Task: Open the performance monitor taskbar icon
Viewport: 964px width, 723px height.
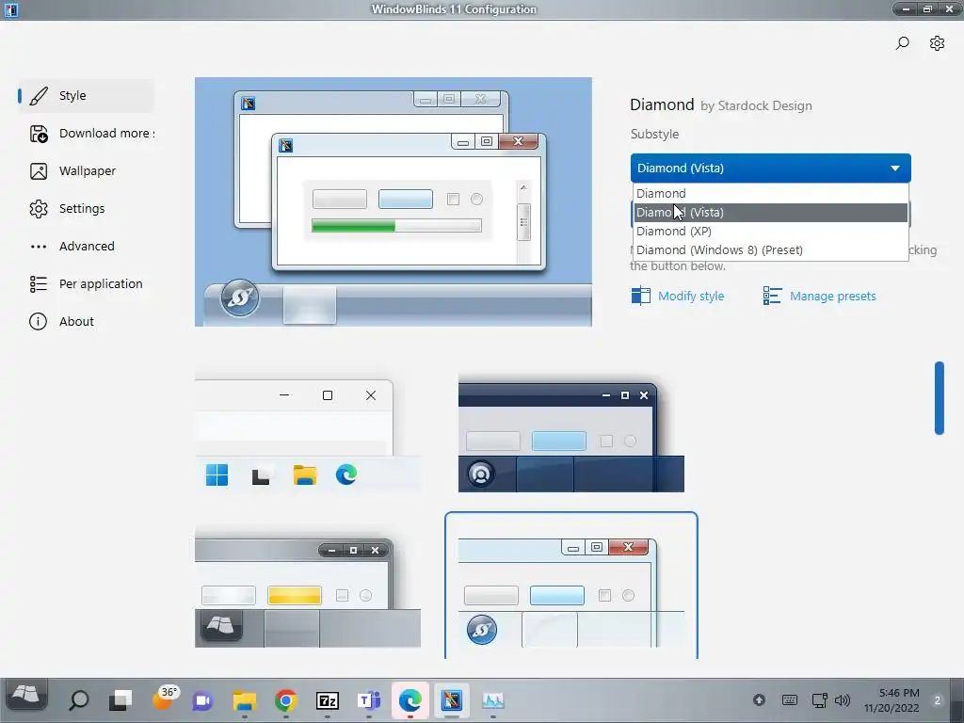Action: pyautogui.click(x=493, y=700)
